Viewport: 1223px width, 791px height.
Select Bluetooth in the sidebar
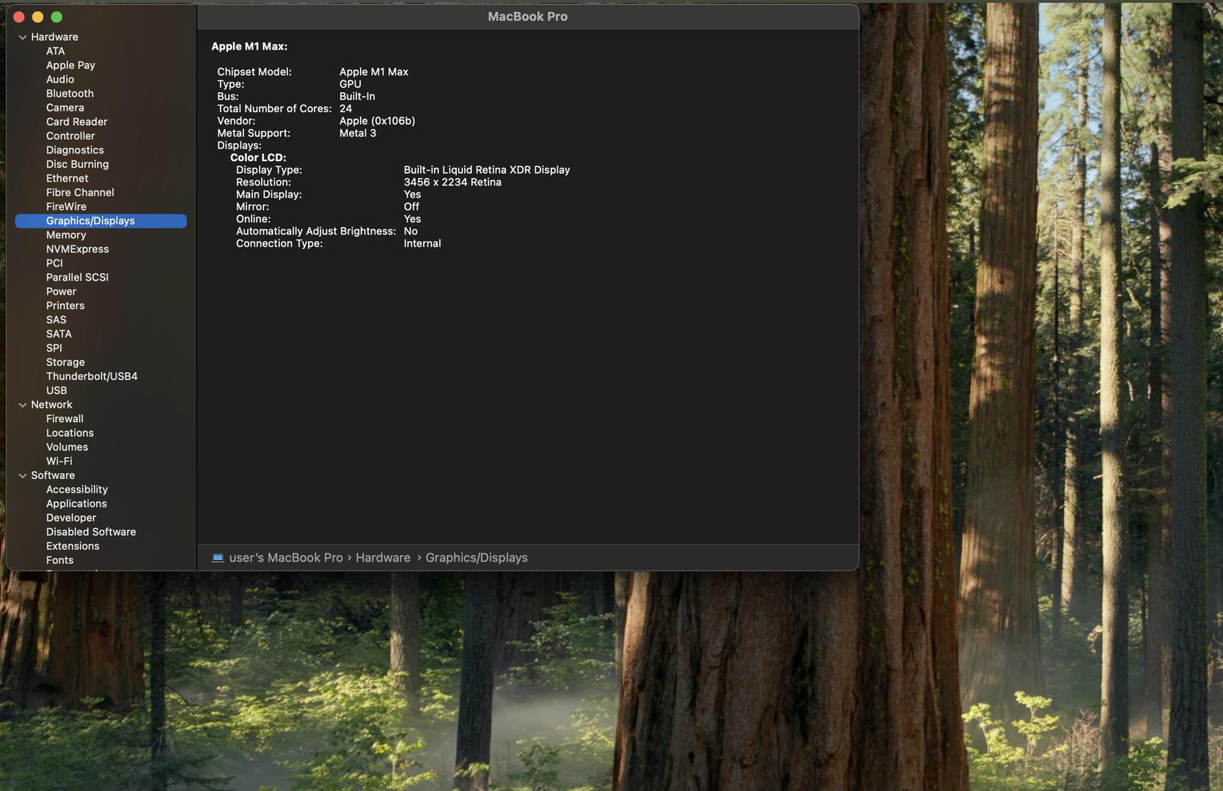click(x=70, y=94)
